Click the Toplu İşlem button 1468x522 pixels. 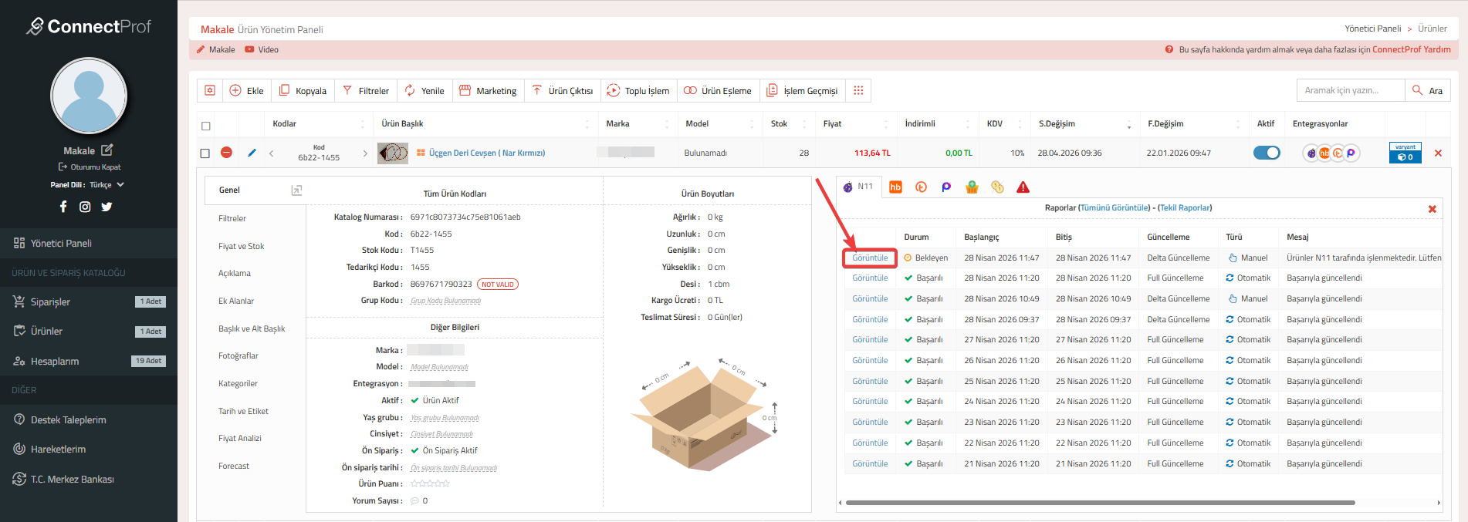[x=638, y=90]
